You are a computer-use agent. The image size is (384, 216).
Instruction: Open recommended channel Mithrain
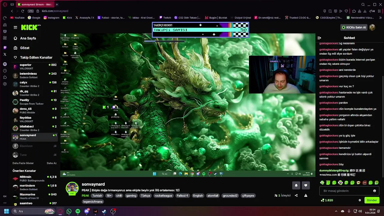tap(34, 178)
